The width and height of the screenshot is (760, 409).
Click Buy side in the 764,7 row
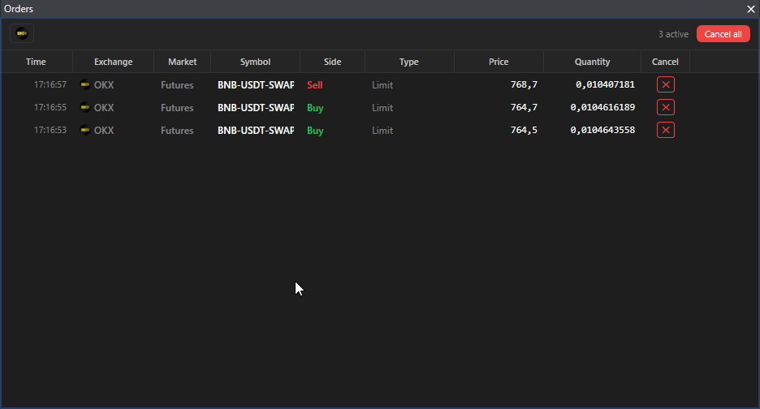(x=315, y=108)
